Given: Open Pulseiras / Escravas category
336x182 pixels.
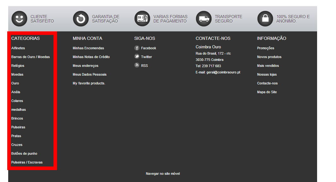Looking at the screenshot, I should 27,162.
